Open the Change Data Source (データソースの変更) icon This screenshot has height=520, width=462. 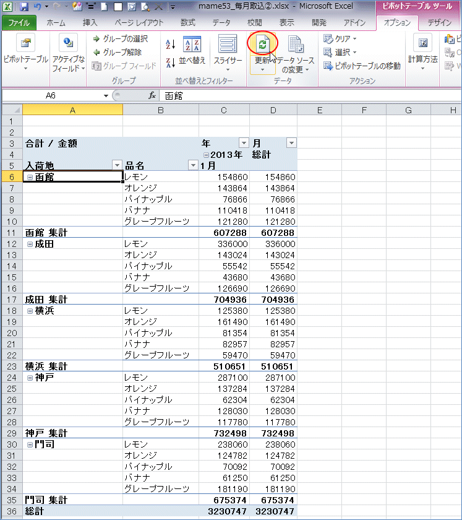tap(296, 45)
